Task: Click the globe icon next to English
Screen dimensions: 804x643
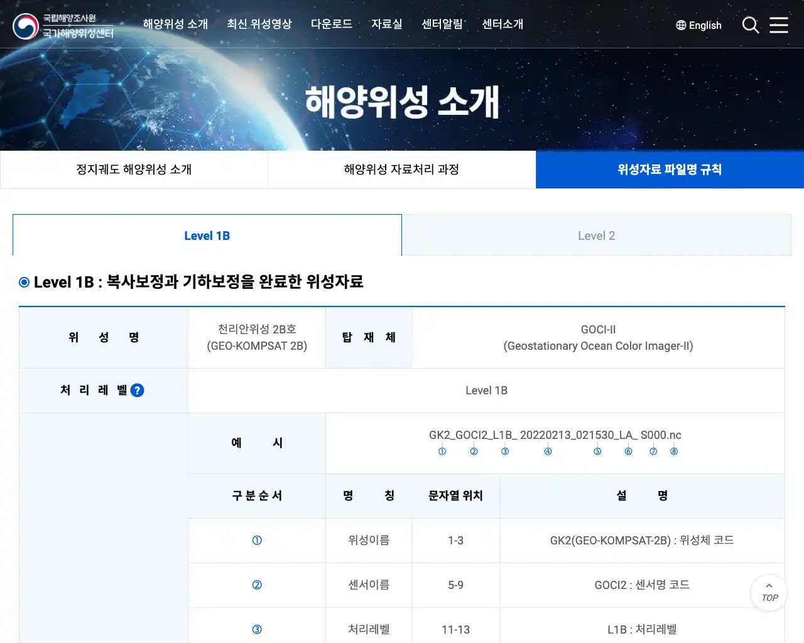Action: (x=680, y=25)
